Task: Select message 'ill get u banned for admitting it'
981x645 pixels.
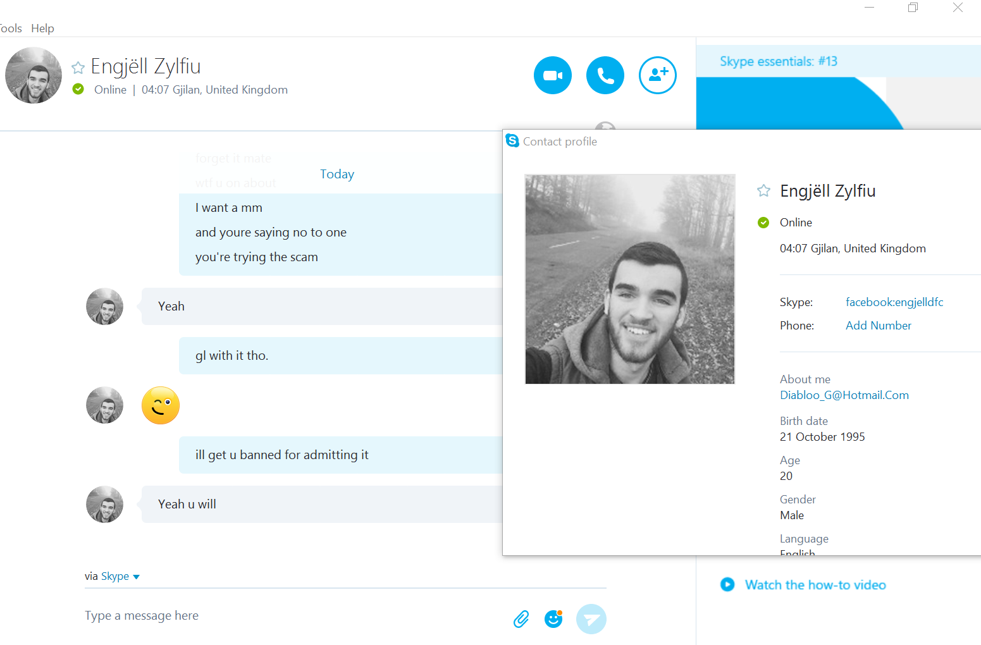Action: click(282, 455)
